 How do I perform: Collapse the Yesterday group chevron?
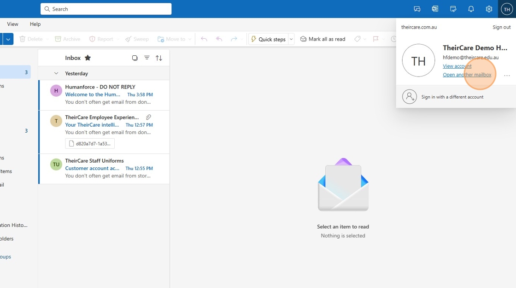(56, 73)
